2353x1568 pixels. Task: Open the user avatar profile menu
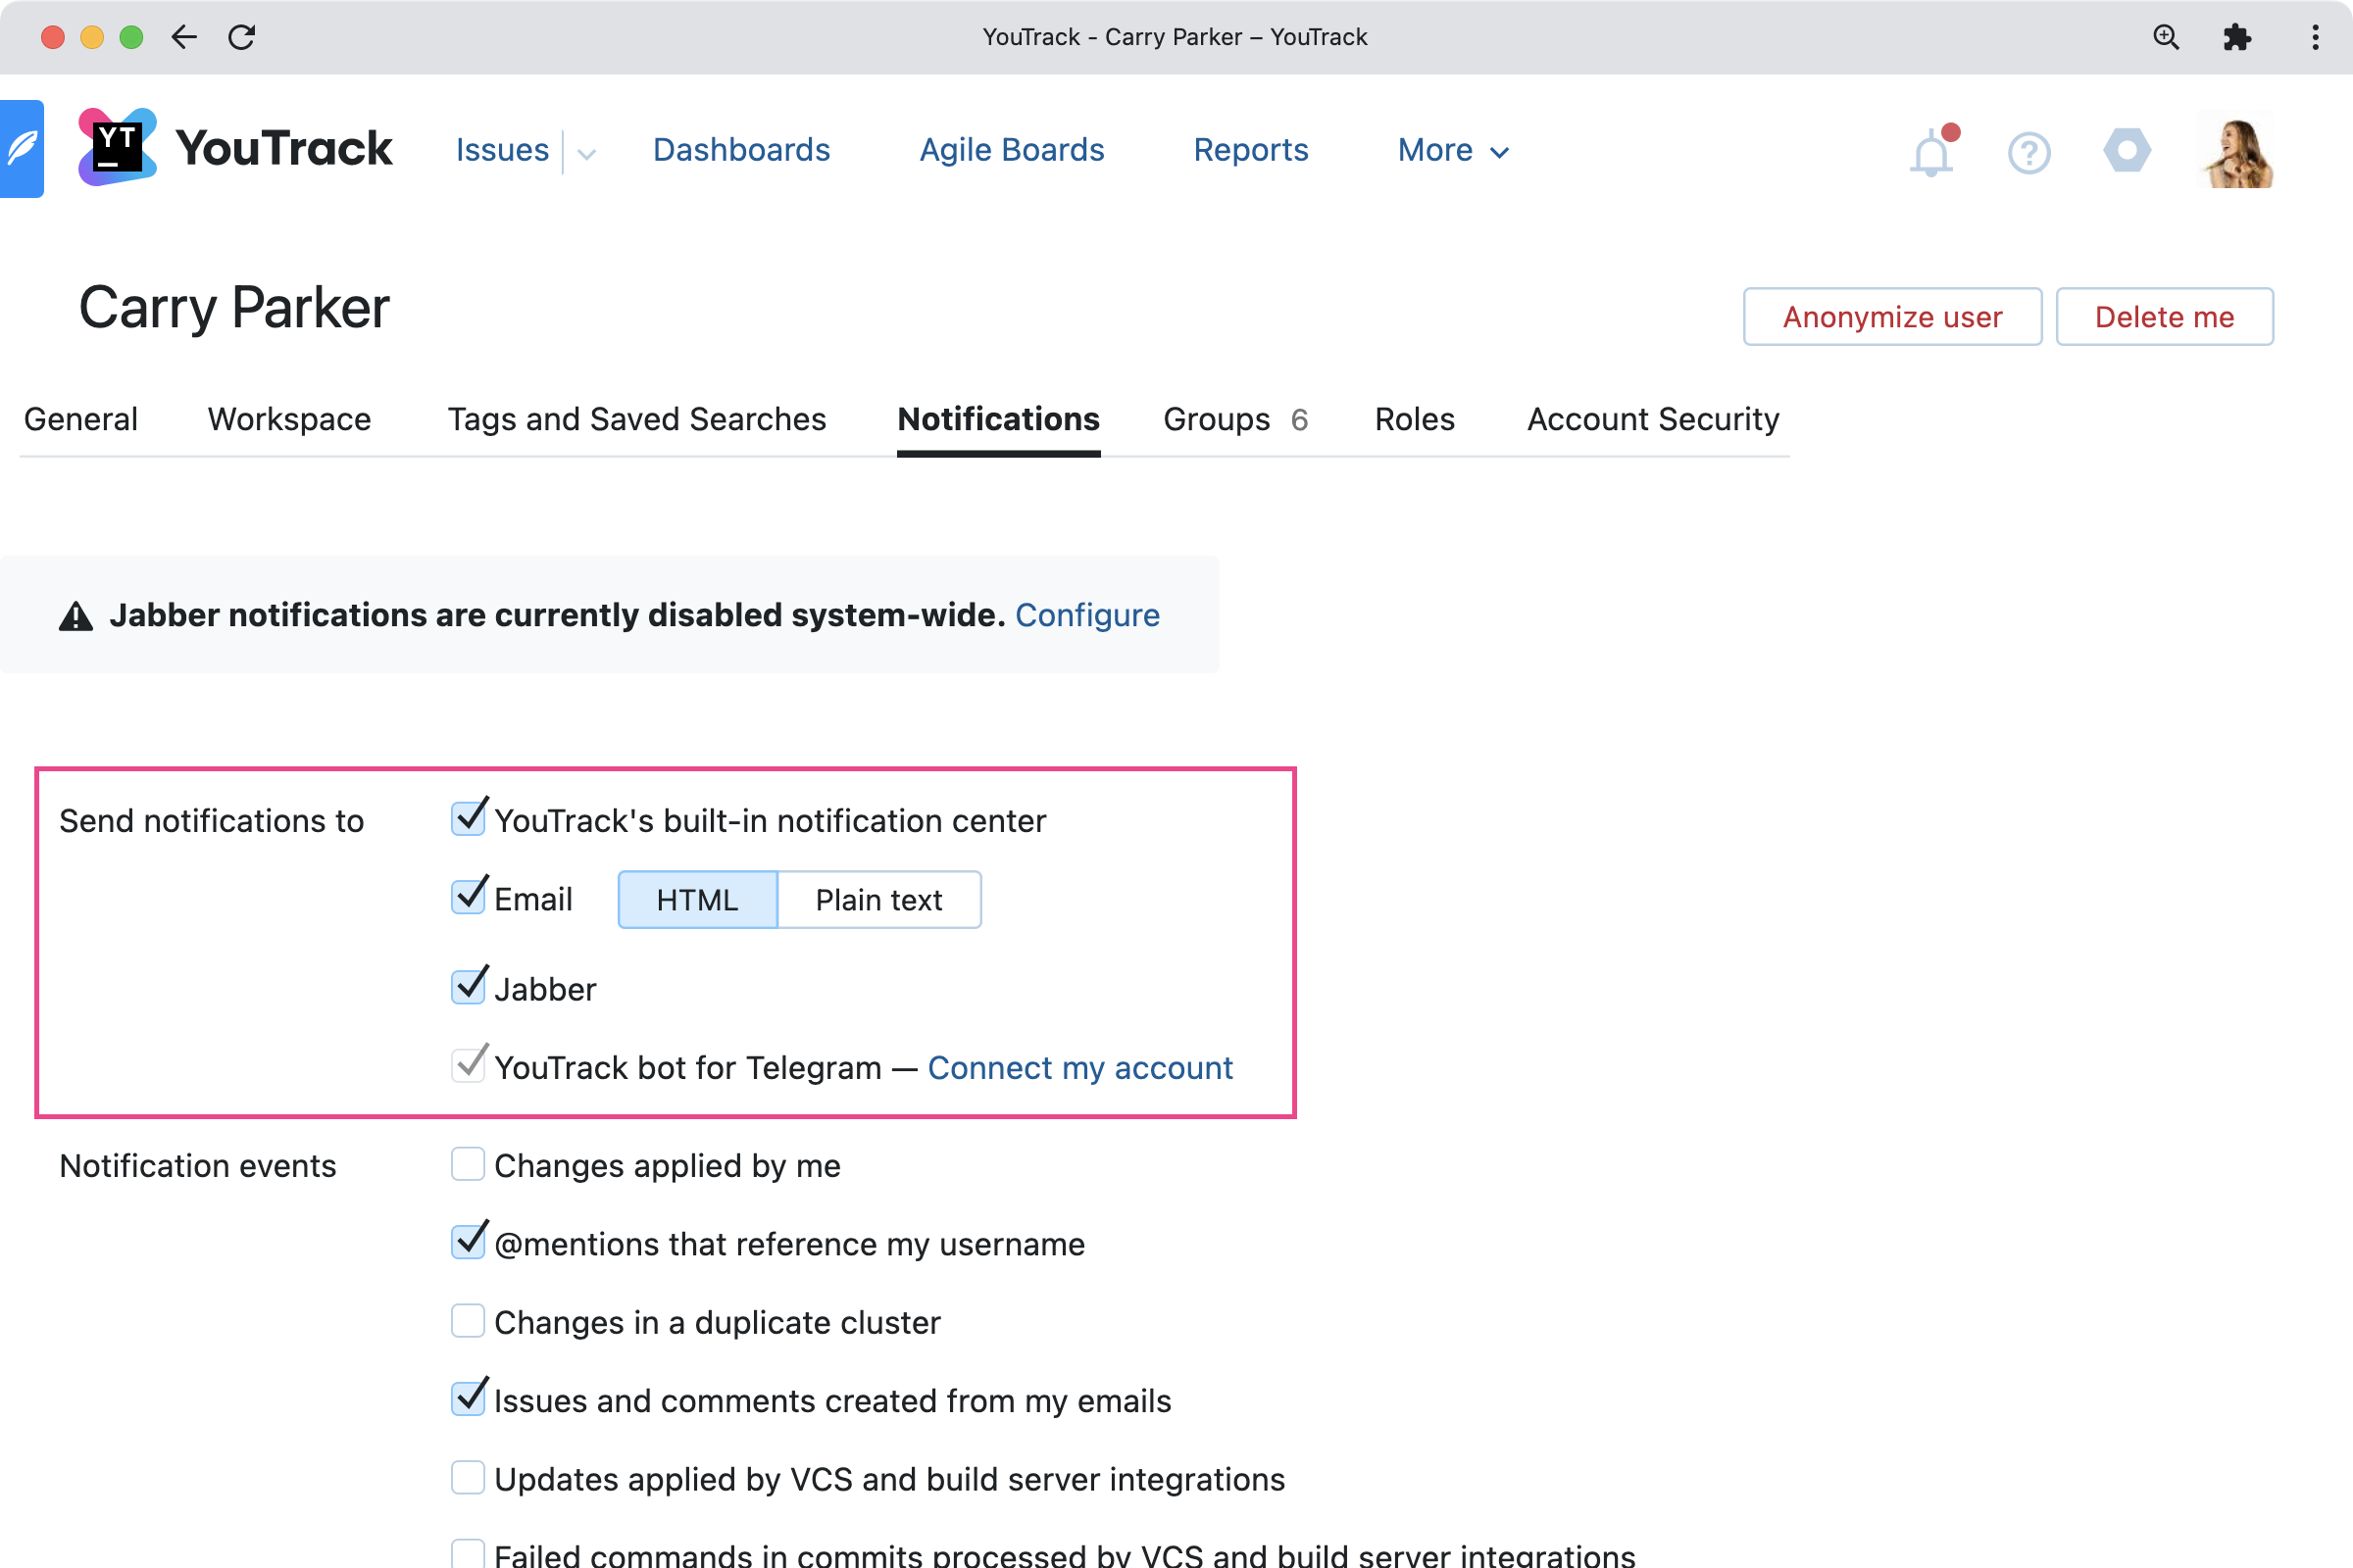click(2236, 150)
